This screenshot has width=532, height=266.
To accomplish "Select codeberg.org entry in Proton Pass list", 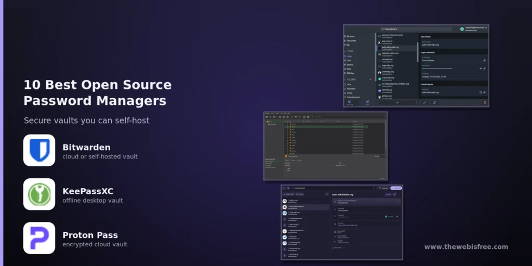I will [x=305, y=243].
